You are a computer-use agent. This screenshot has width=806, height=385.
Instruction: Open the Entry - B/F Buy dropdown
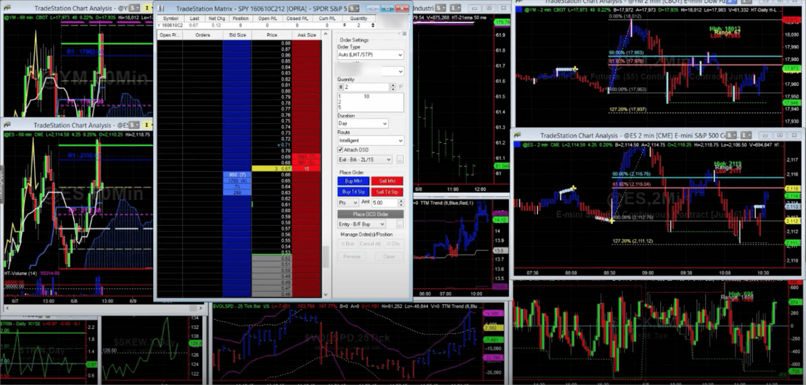point(362,224)
